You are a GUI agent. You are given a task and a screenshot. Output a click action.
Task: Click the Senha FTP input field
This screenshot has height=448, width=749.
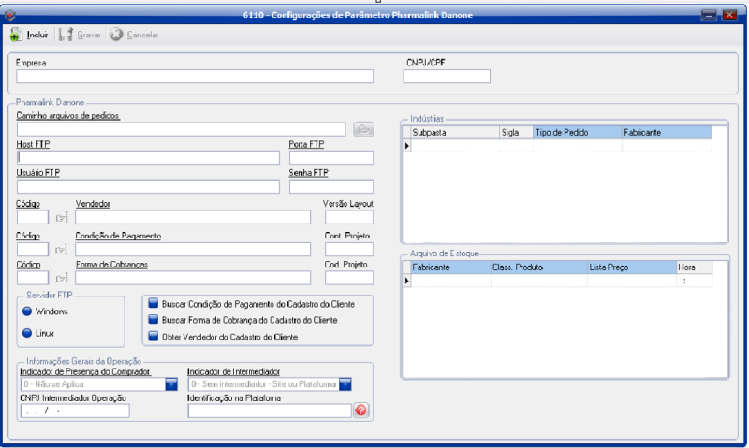(331, 186)
